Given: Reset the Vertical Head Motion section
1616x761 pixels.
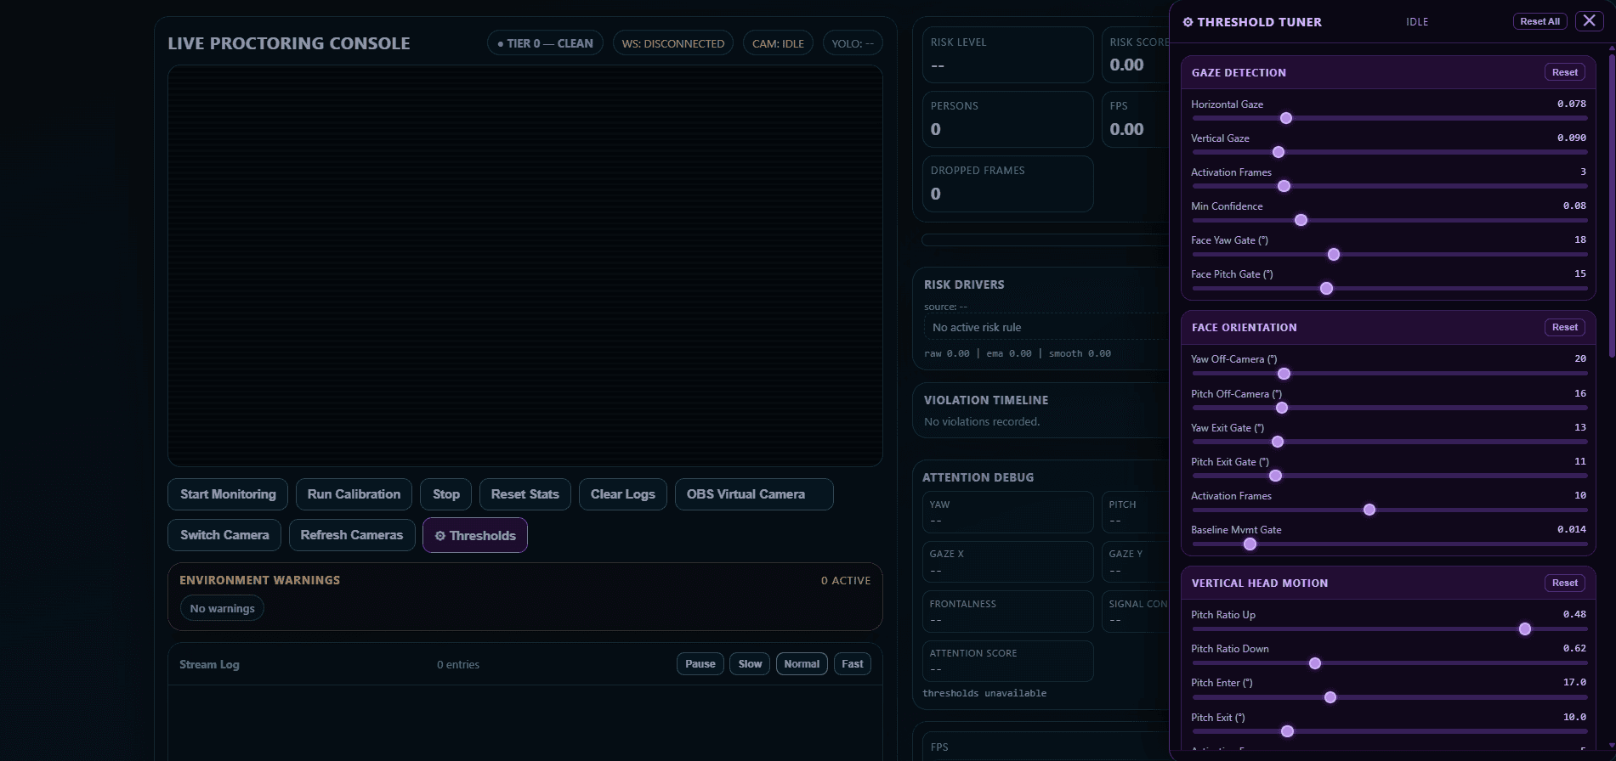Looking at the screenshot, I should [x=1564, y=583].
